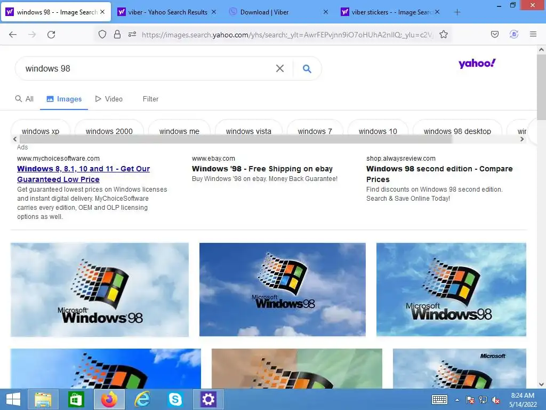The image size is (546, 410).
Task: Click the muted volume tray icon
Action: tap(495, 400)
